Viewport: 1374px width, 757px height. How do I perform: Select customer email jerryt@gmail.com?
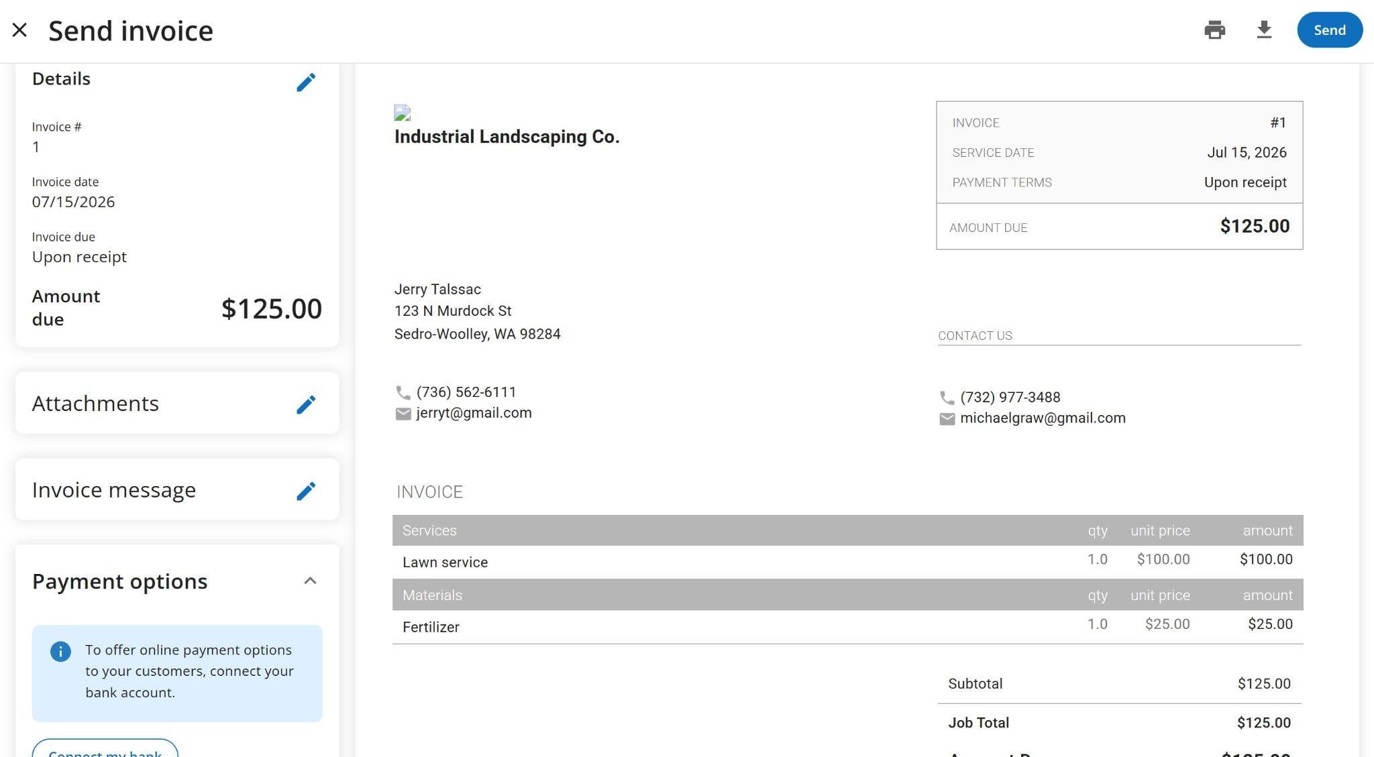(474, 413)
